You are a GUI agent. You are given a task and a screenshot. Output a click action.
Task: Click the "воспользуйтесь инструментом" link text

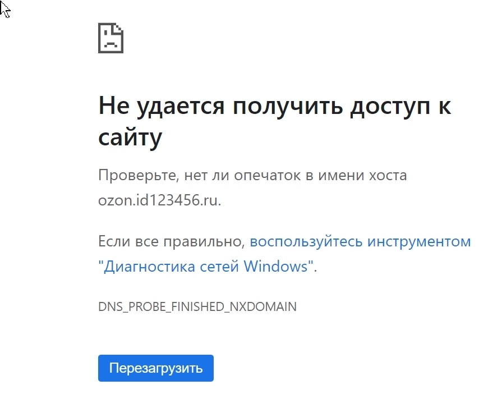[360, 242]
